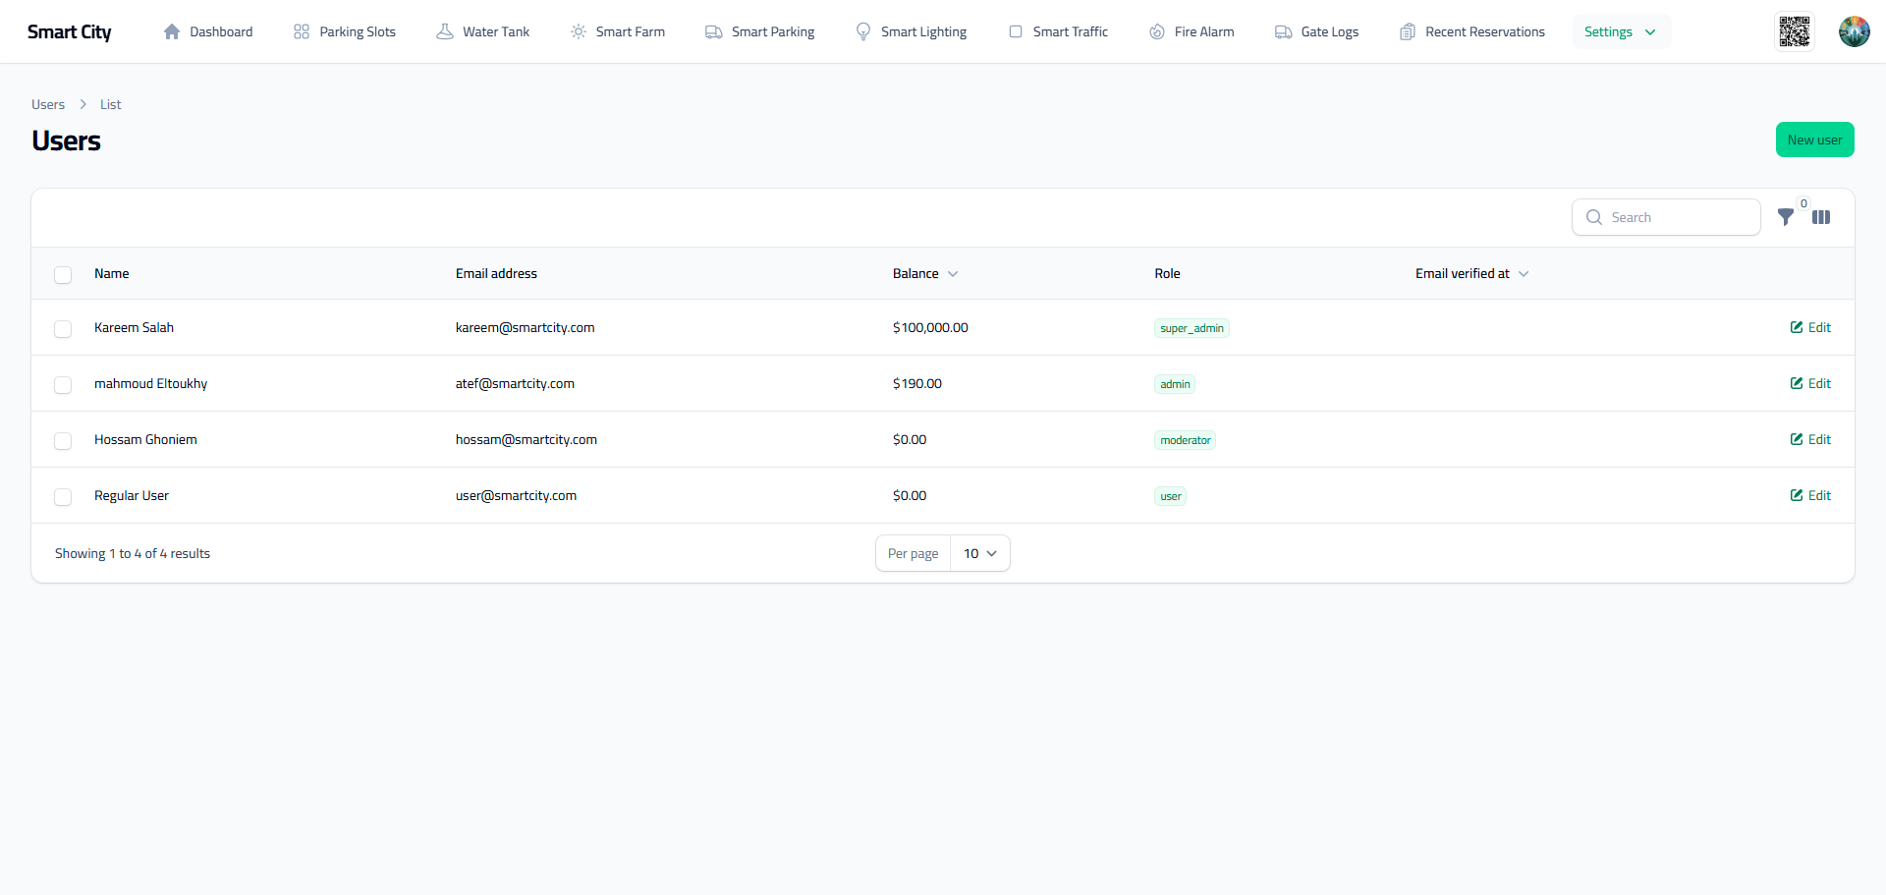The image size is (1886, 895).
Task: Tick the select-all users checkbox
Action: 63,274
